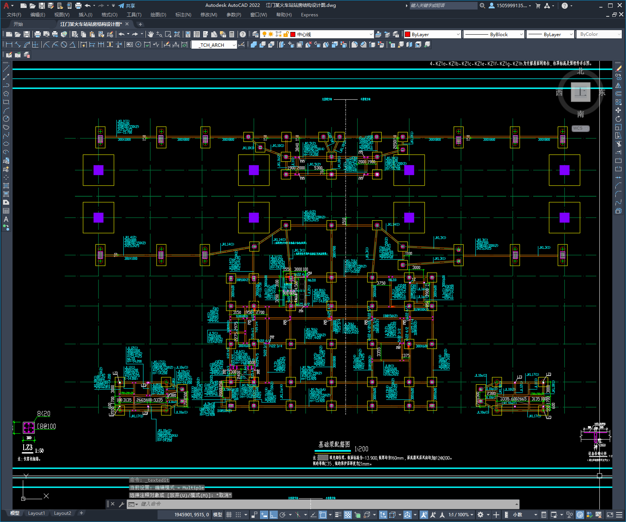
Task: Click the Diameter dimension icon
Action: pyautogui.click(x=64, y=45)
